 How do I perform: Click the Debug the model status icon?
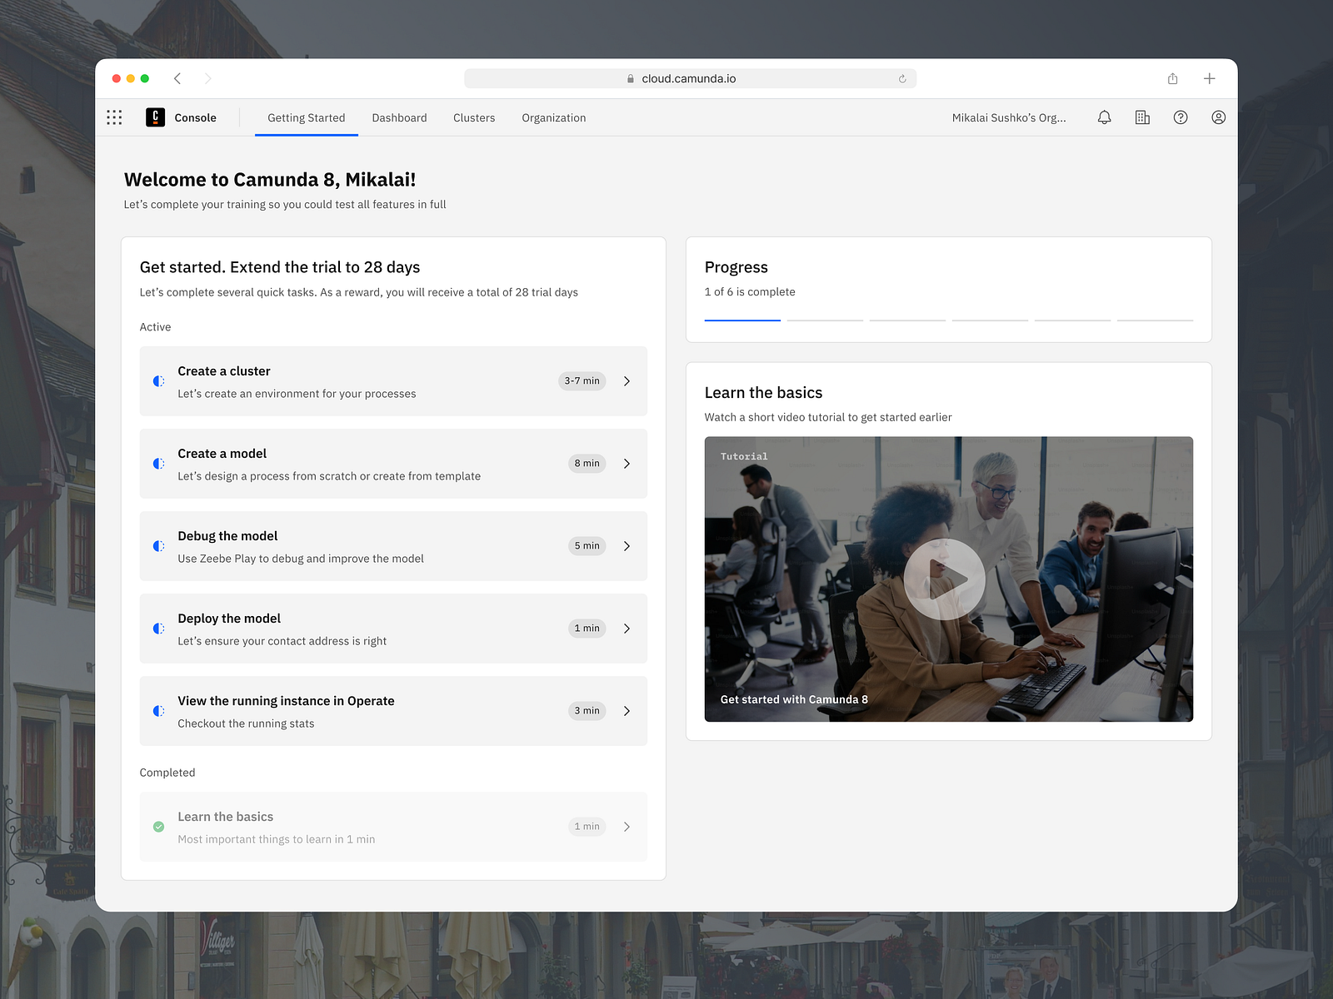pos(158,546)
